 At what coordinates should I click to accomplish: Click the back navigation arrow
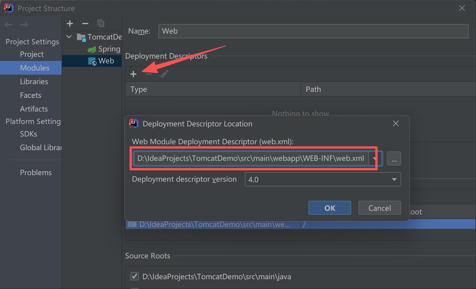click(x=8, y=25)
